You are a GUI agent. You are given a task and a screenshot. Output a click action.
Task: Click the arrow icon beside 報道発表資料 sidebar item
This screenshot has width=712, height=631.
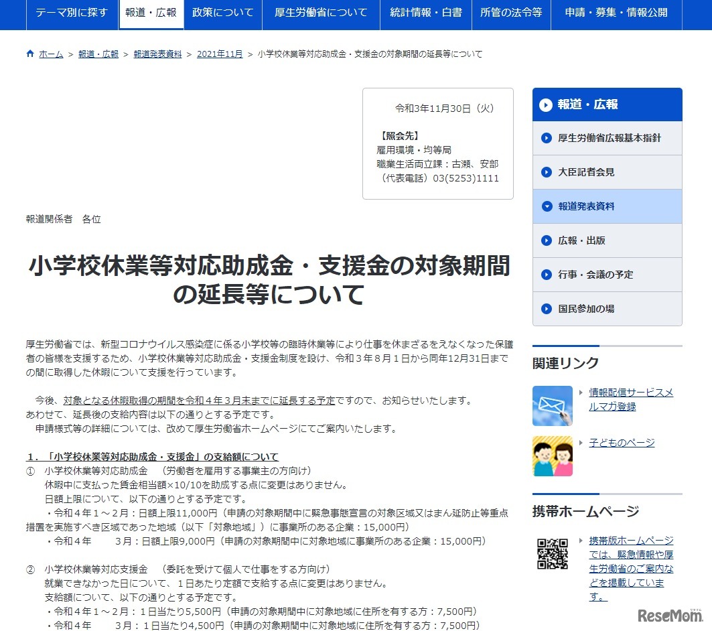coord(545,206)
